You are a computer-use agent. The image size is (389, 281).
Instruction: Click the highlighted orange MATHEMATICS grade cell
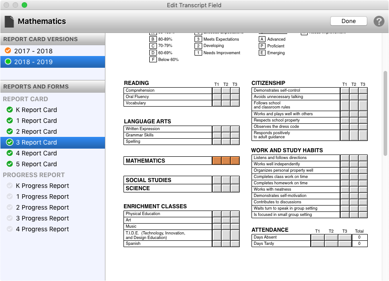(x=226, y=160)
